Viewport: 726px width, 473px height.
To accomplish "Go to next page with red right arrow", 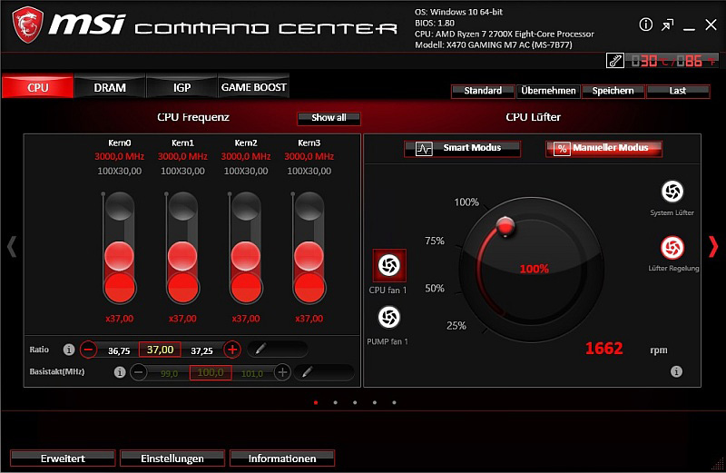I will pos(713,246).
